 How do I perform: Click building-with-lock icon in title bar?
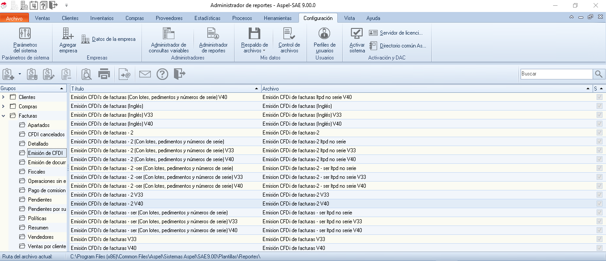point(24,5)
